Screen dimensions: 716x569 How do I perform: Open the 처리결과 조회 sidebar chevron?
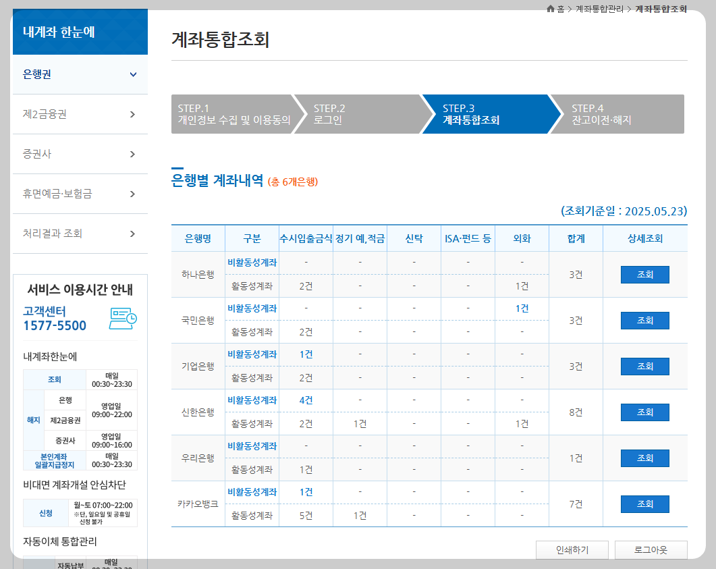[132, 234]
